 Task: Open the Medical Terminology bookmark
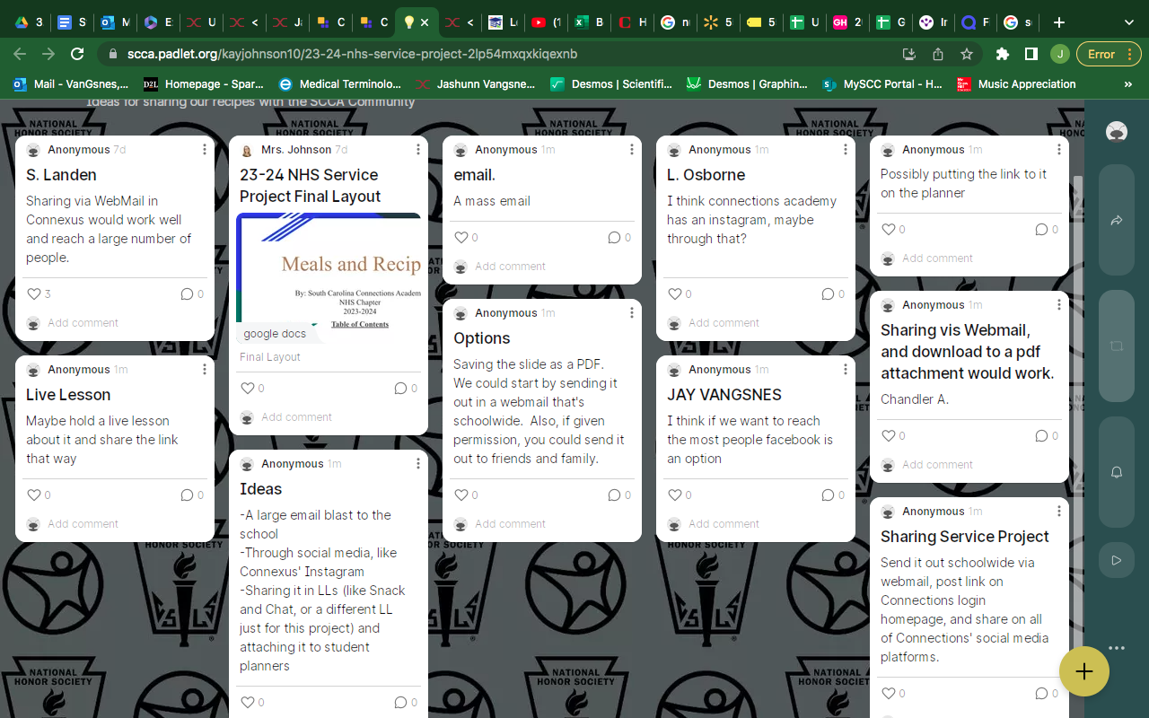(340, 84)
